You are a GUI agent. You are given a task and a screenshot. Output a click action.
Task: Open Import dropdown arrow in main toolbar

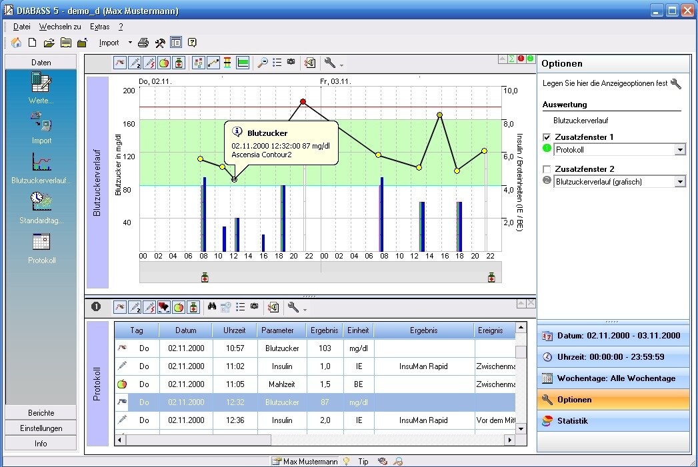(130, 43)
